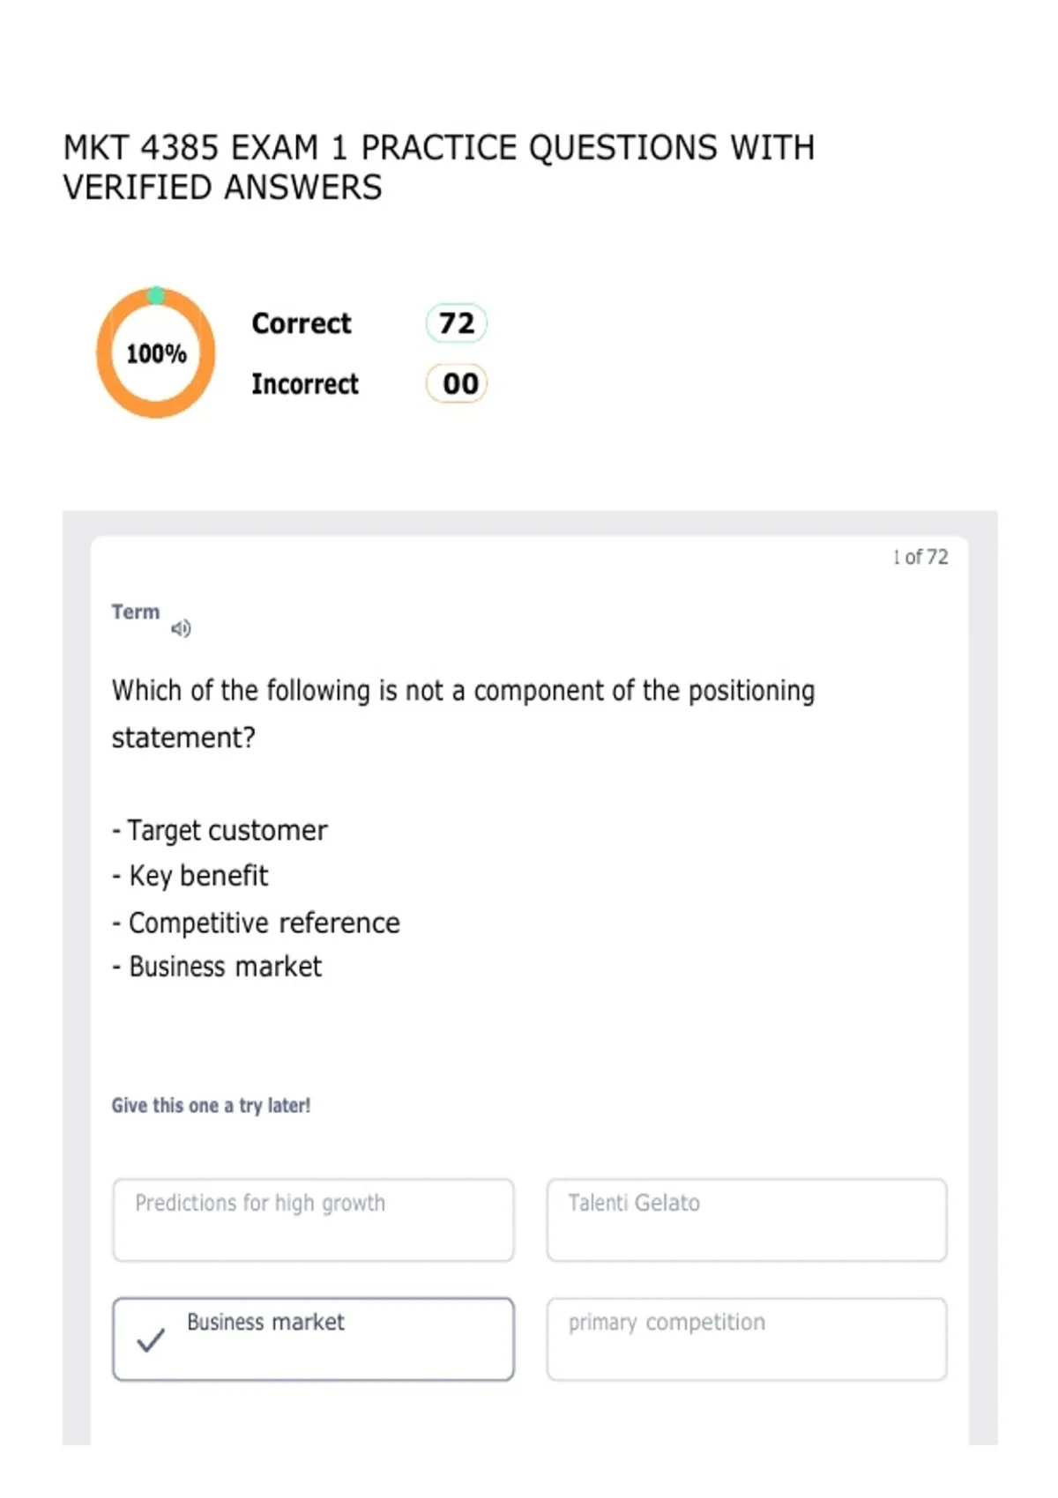Click the Target customer list item
Image resolution: width=1058 pixels, height=1498 pixels.
220,830
